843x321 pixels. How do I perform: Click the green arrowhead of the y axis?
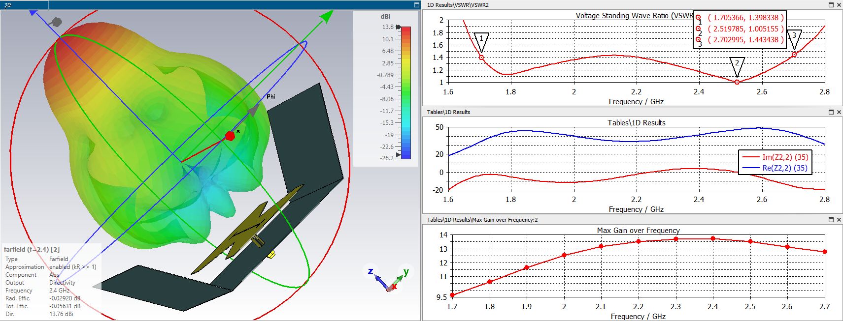pos(326,16)
